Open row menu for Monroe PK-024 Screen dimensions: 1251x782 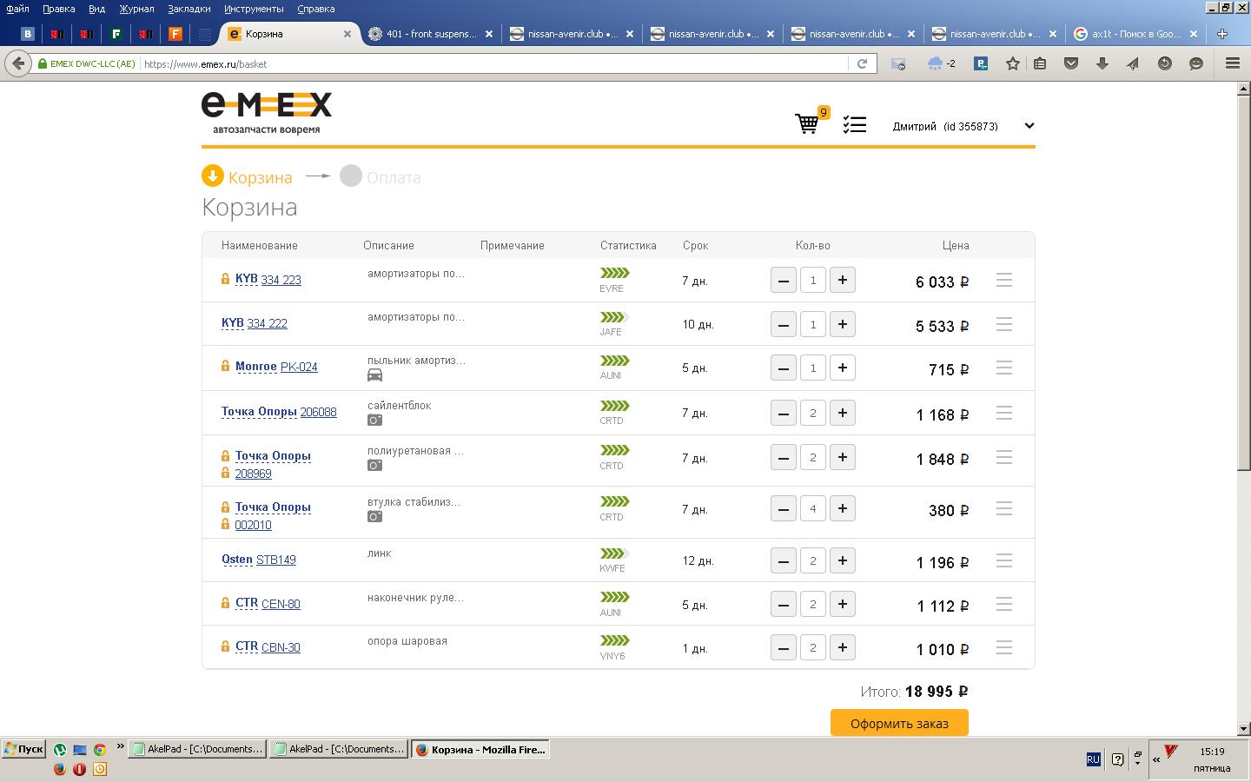tap(1004, 368)
